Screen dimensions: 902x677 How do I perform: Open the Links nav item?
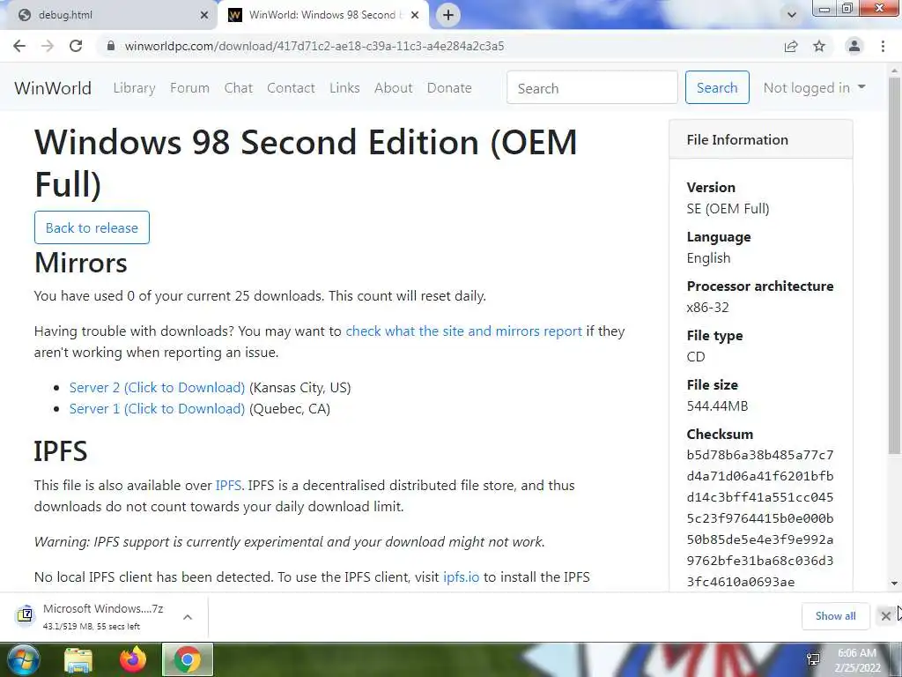[344, 88]
